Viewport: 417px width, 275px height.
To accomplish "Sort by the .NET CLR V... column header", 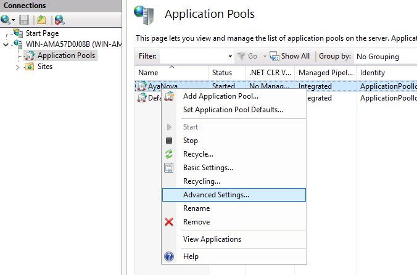I will click(270, 73).
